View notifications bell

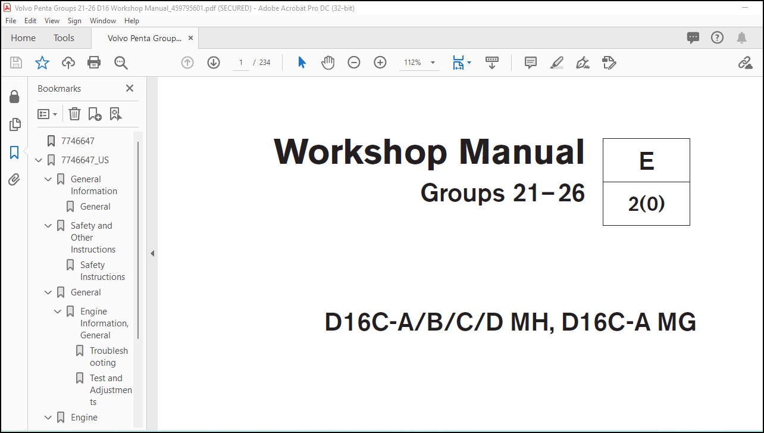click(741, 38)
